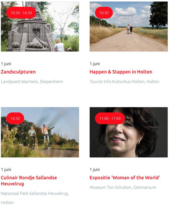Open Culinair Rondje Sallandse Heuvelrug title
170x206 pixels.
(x=29, y=180)
